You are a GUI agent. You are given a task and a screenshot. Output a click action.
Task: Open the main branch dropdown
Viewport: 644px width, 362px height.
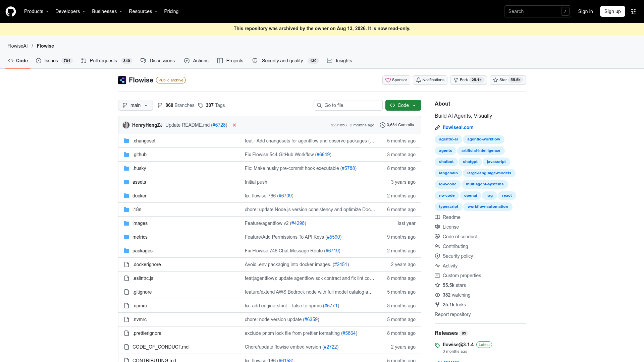pyautogui.click(x=136, y=105)
